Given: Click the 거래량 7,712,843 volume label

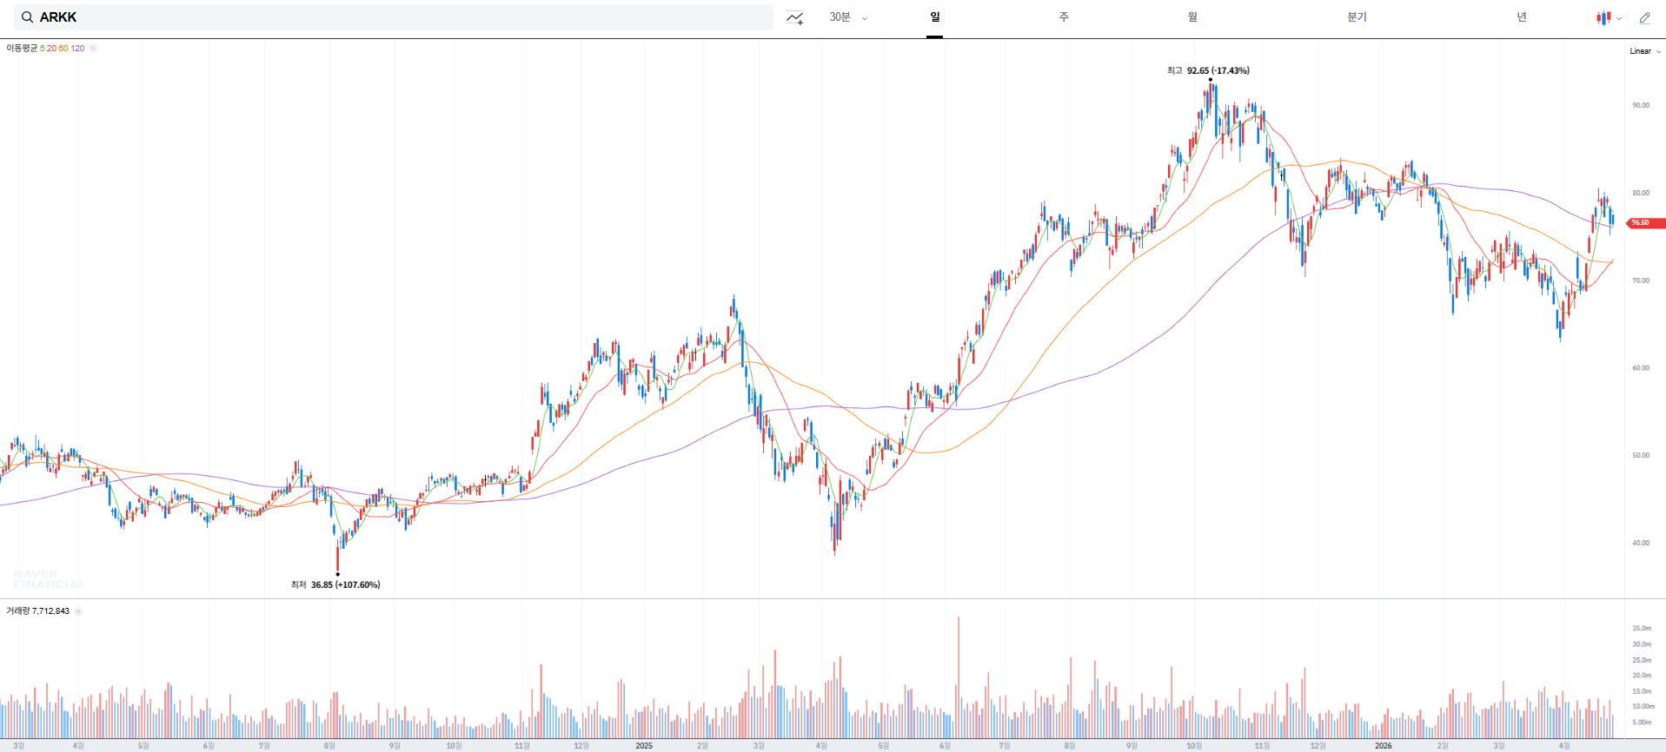Looking at the screenshot, I should click(37, 611).
